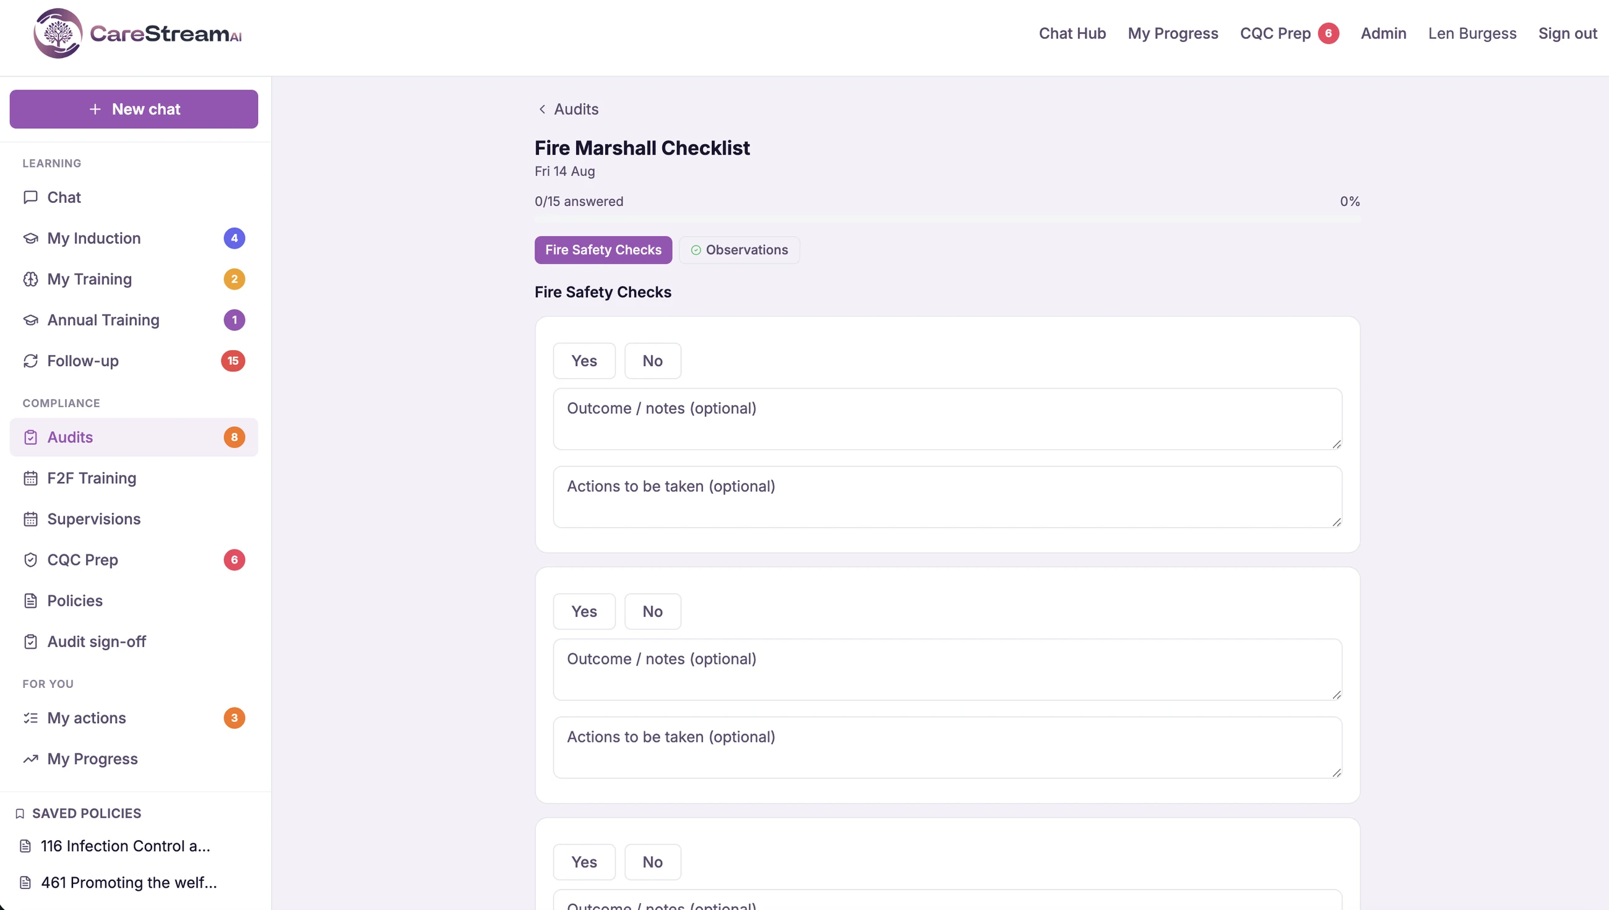Open Annual Training in the sidebar
1609x910 pixels.
coord(134,320)
